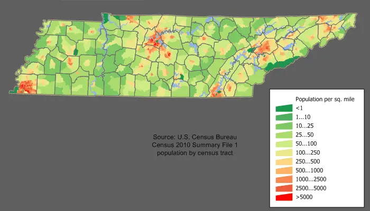Click the "500...1000" legend label

click(x=309, y=170)
